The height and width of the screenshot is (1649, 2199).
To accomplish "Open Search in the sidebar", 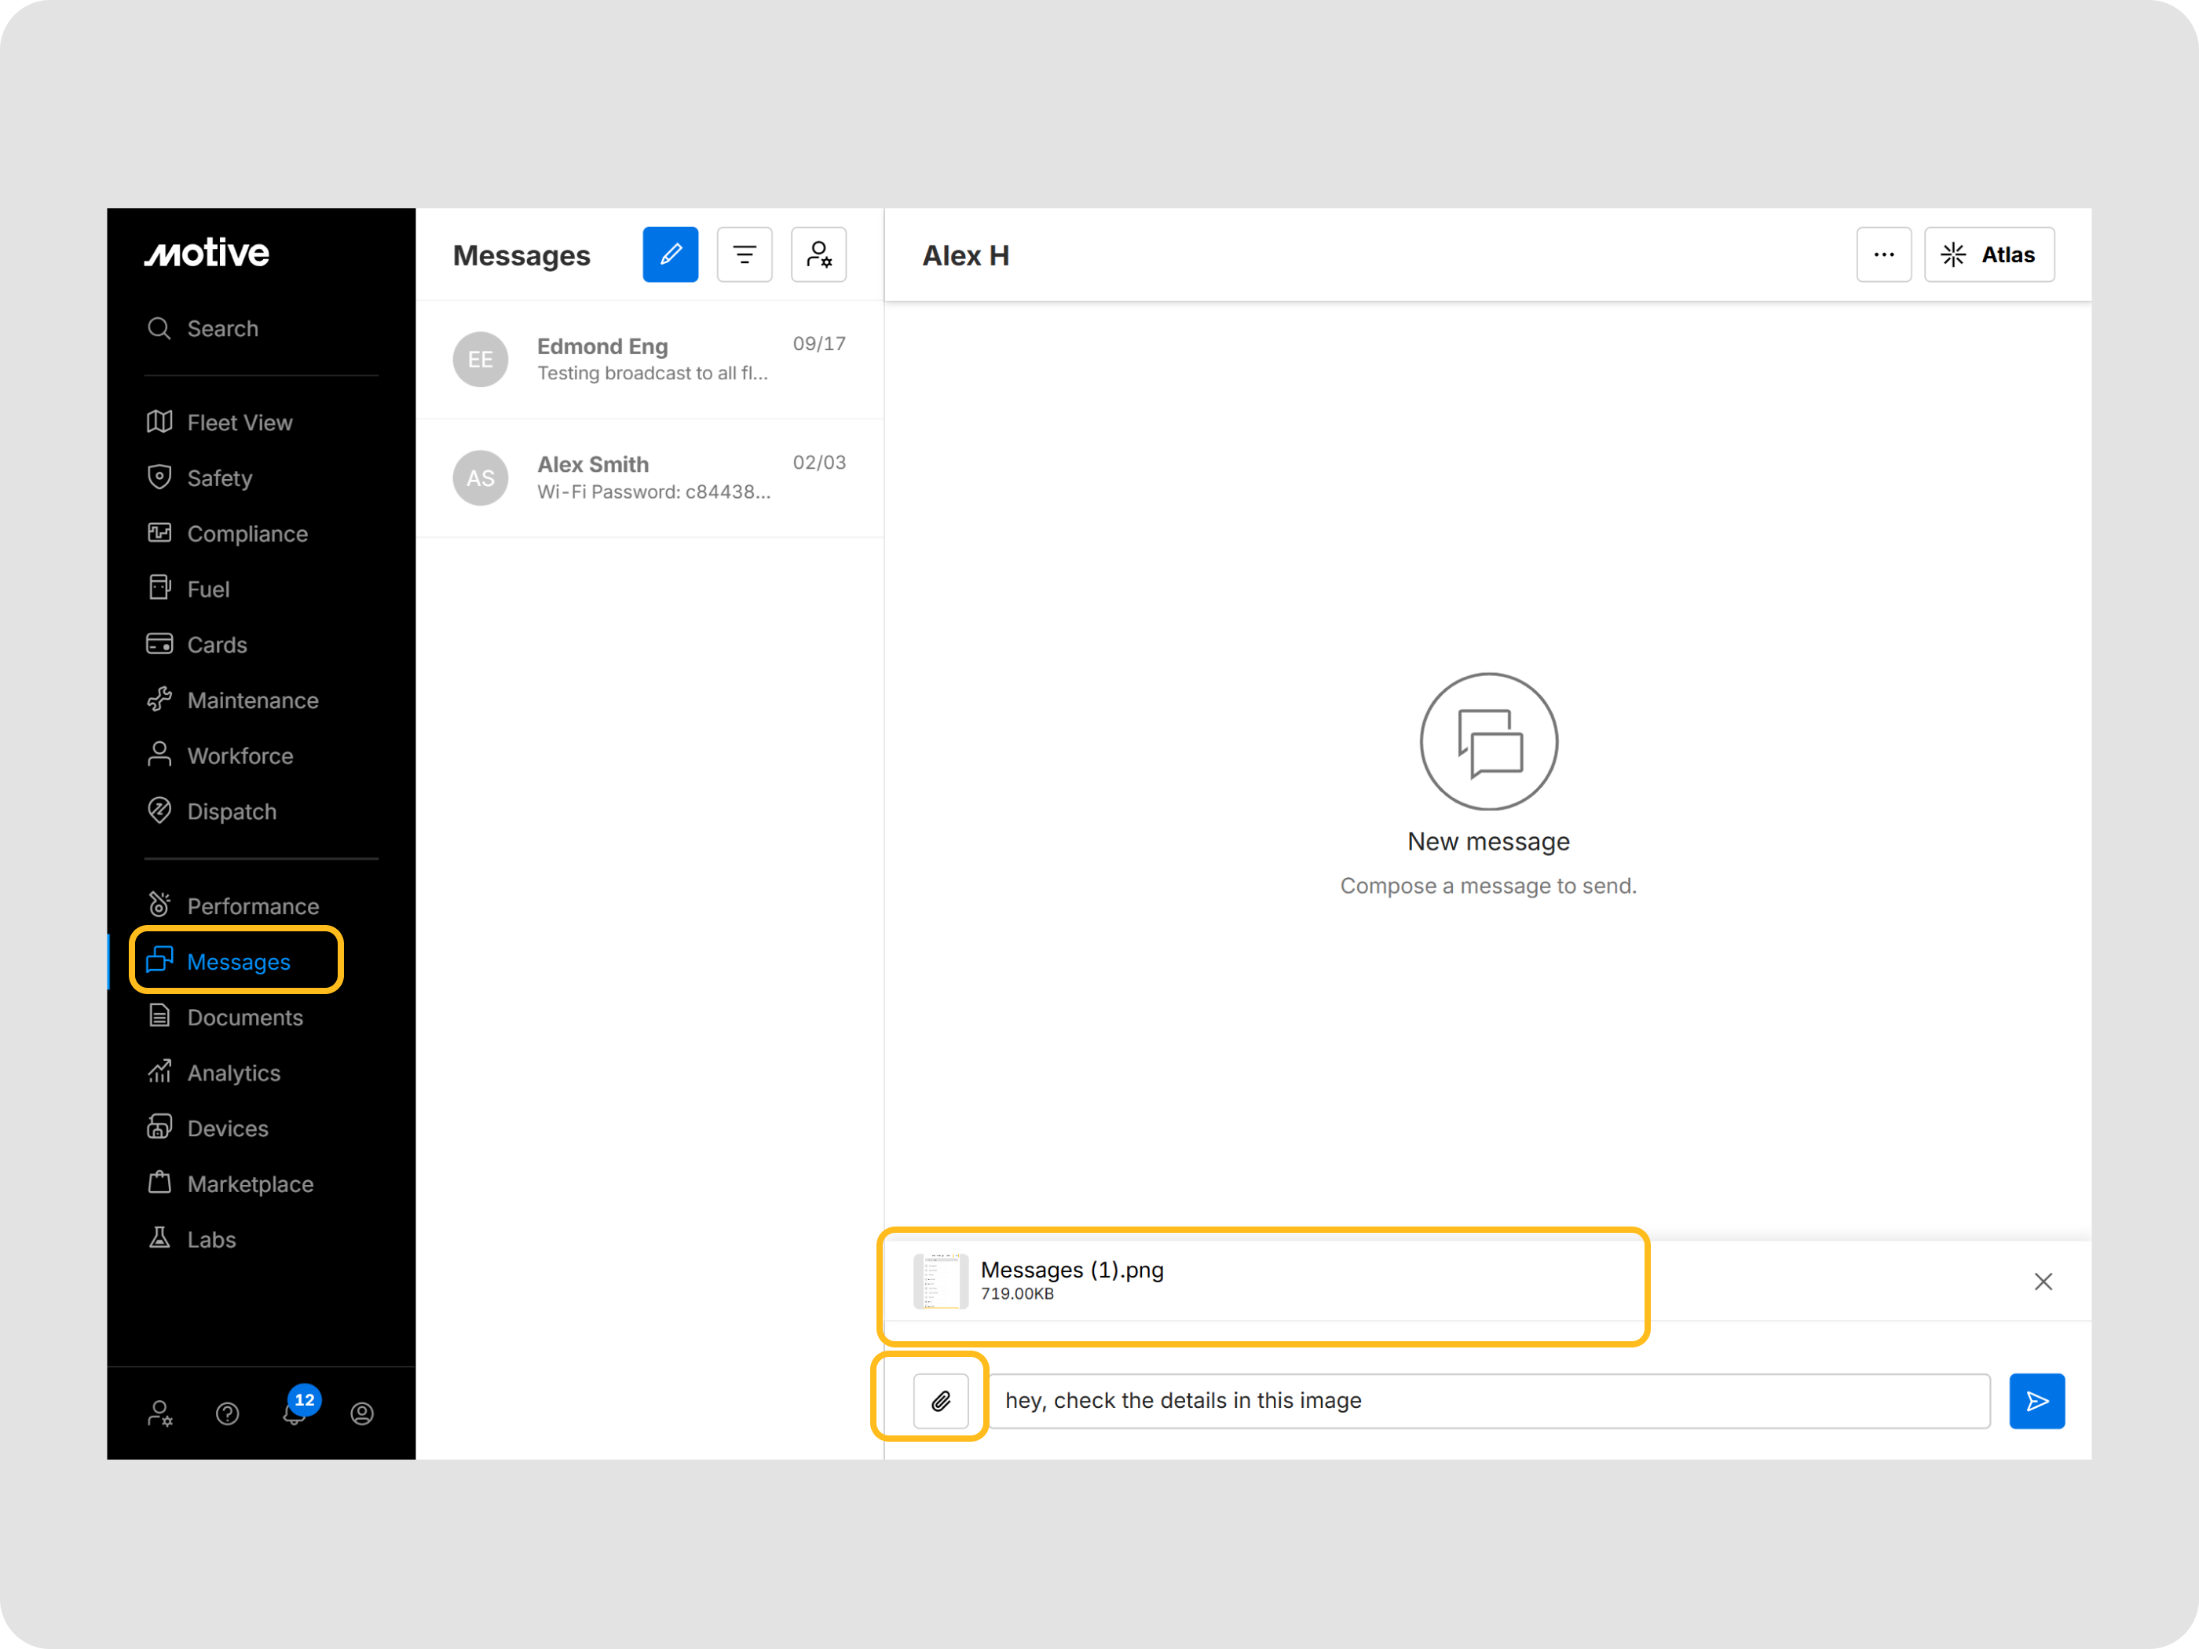I will (203, 328).
